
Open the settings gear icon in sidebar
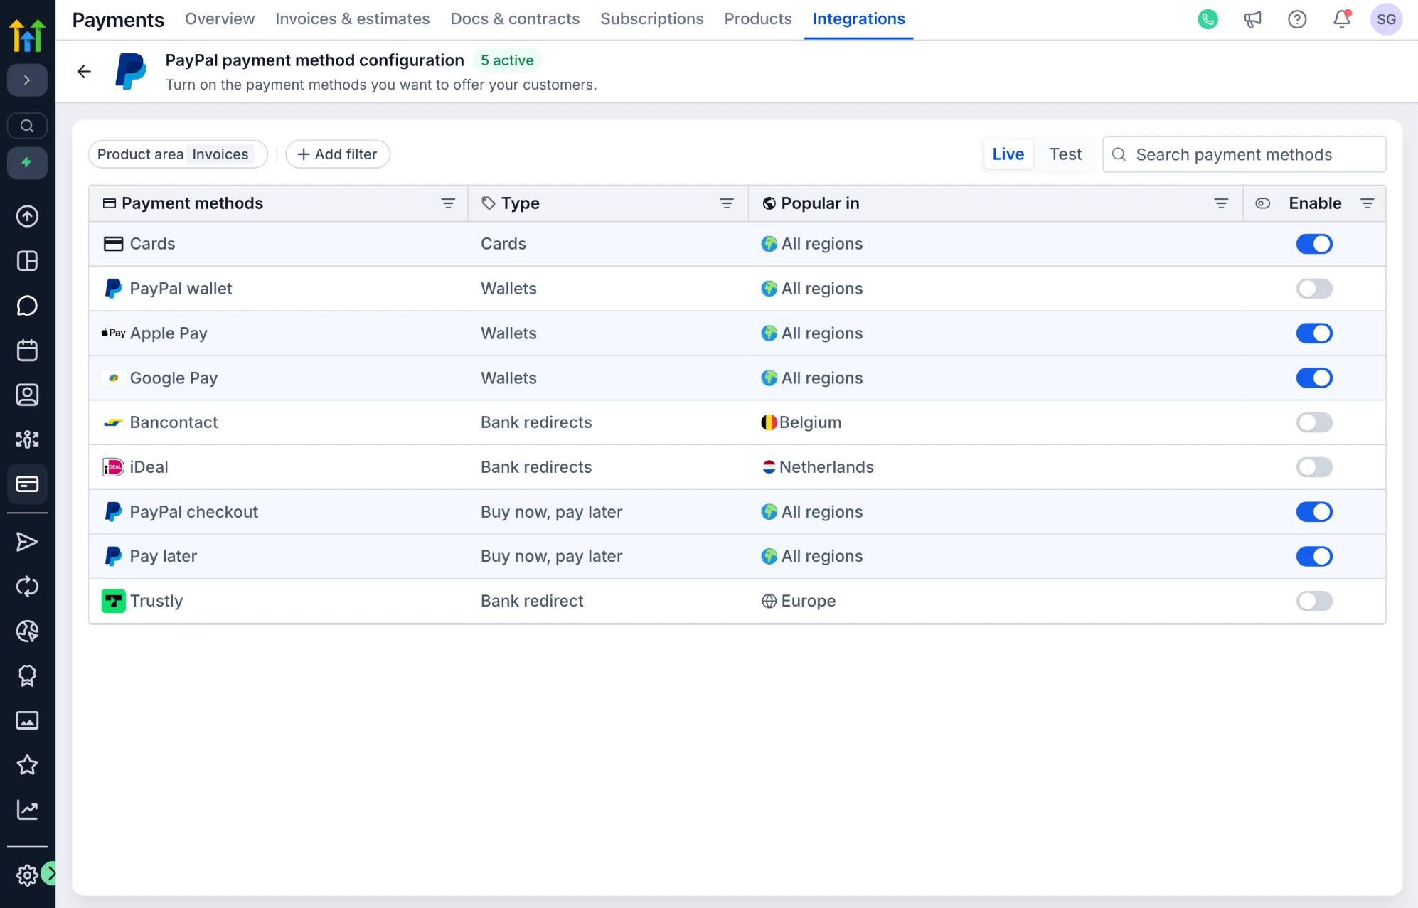(27, 875)
